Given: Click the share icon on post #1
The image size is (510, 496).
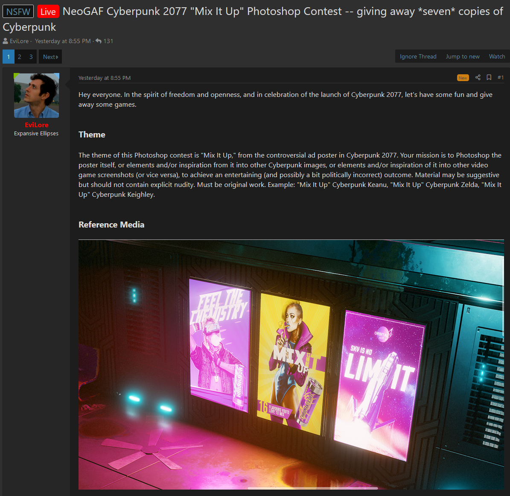Looking at the screenshot, I should [x=478, y=77].
